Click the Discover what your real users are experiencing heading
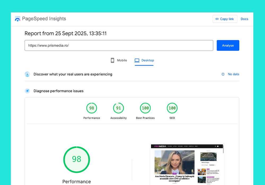Screen dimensions: 265x185 click(x=73, y=74)
